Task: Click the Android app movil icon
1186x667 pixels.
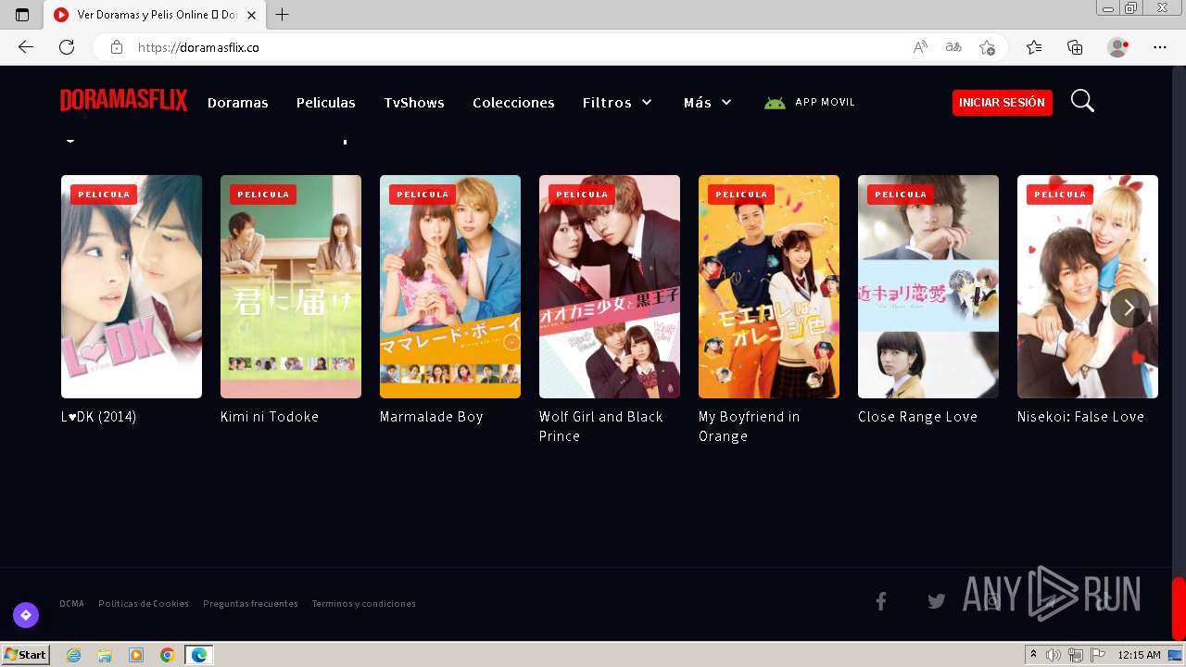Action: [x=775, y=103]
